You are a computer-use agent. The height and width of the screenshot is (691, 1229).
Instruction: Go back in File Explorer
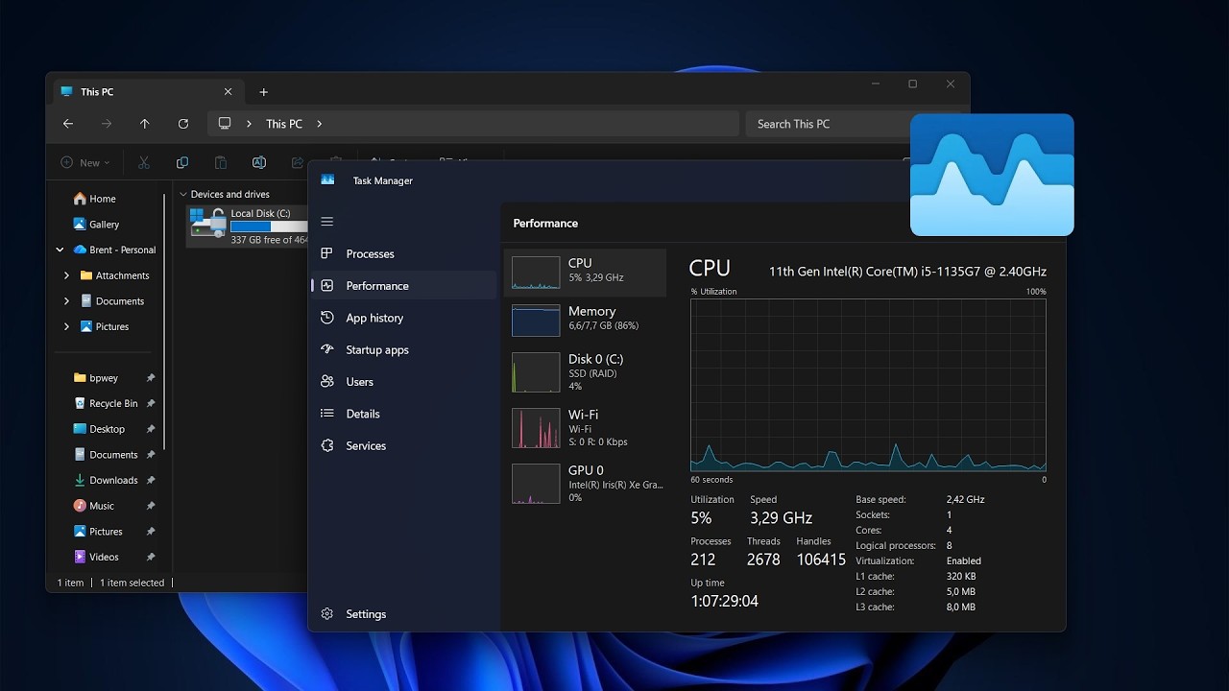pos(68,124)
